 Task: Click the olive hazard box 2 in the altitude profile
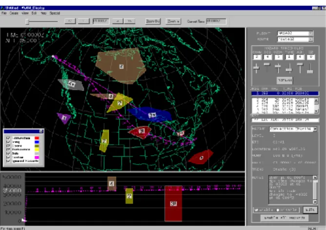(129, 196)
